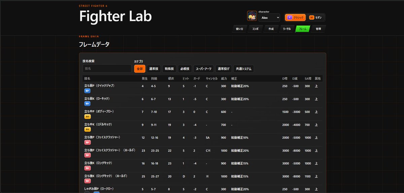404x193 pixels.
Task: Click the D増 column header
Action: [285, 78]
